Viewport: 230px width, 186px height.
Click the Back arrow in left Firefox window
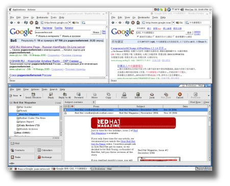click(12, 22)
